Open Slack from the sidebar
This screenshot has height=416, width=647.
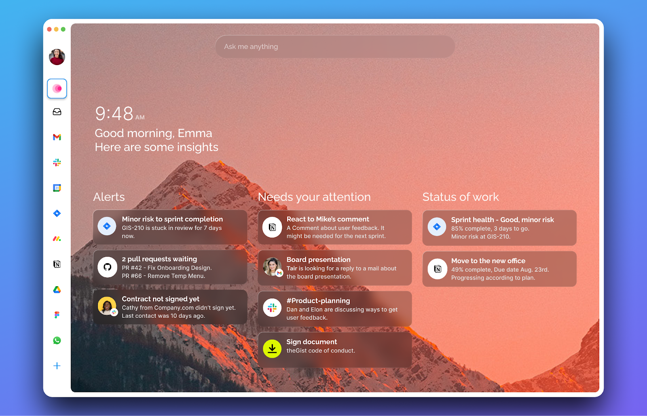point(57,163)
